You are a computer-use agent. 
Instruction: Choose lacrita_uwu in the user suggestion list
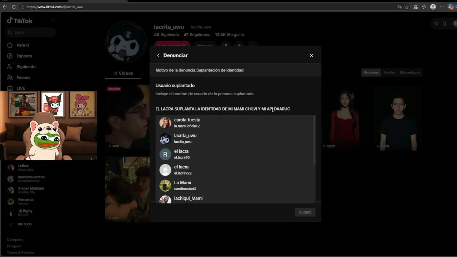(x=235, y=138)
